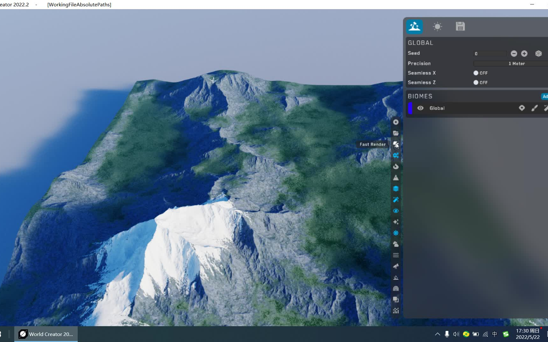The width and height of the screenshot is (548, 342).
Task: Activate the Fast Render tool
Action: tap(395, 144)
